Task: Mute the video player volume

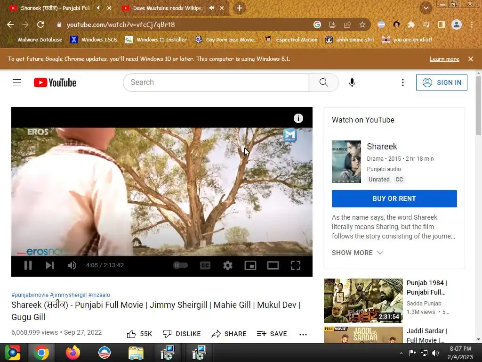Action: tap(72, 265)
